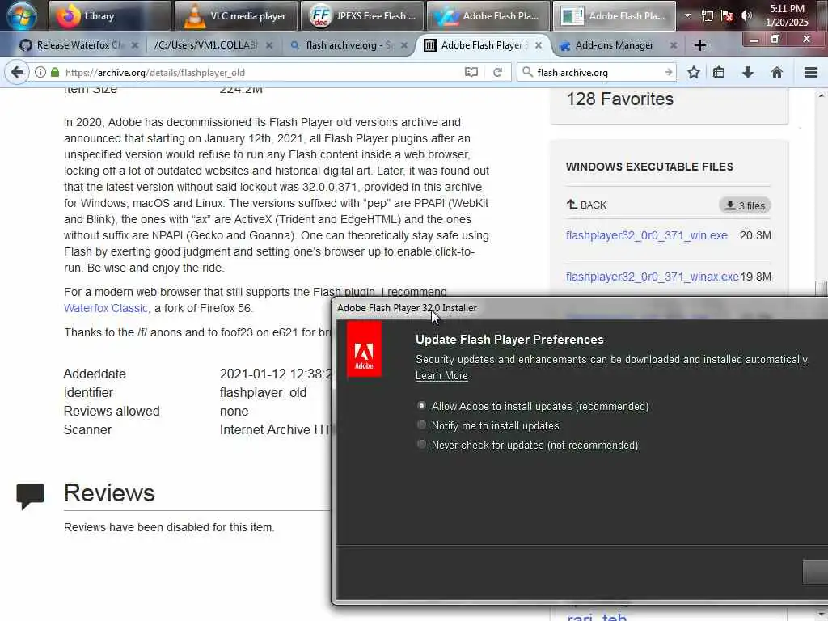This screenshot has width=828, height=621.
Task: Click the page vertical scrollbar up arrow
Action: point(822,95)
